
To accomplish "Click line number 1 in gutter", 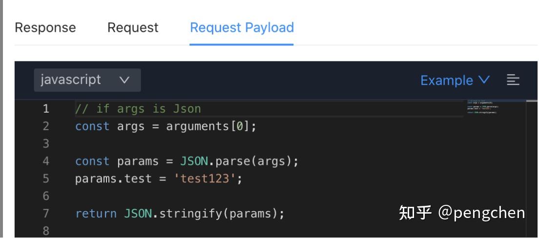I will click(x=46, y=109).
